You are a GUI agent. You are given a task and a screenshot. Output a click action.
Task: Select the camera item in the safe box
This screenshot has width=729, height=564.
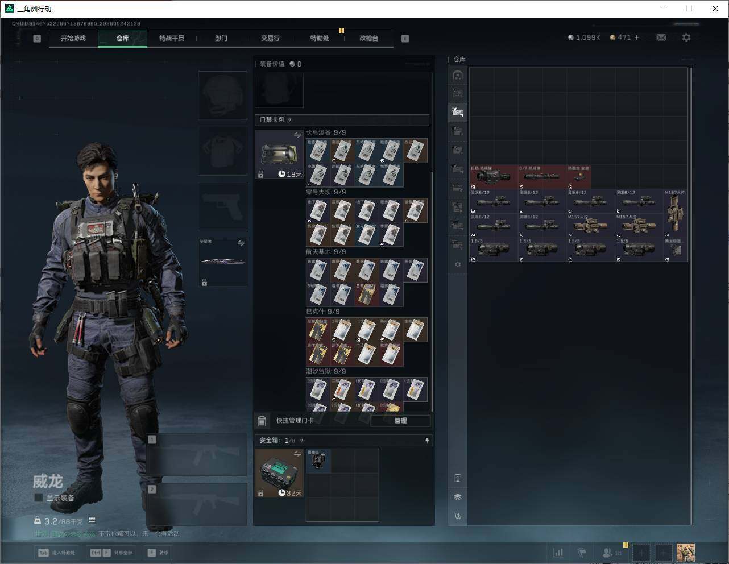click(318, 461)
